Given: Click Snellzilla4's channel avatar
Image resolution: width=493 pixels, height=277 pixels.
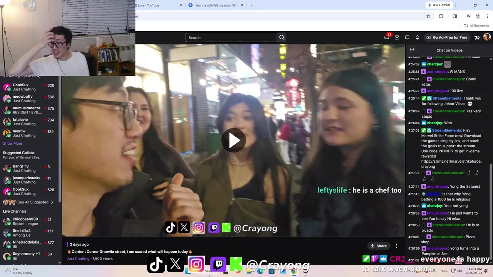Looking at the screenshot, I should click(7, 233).
